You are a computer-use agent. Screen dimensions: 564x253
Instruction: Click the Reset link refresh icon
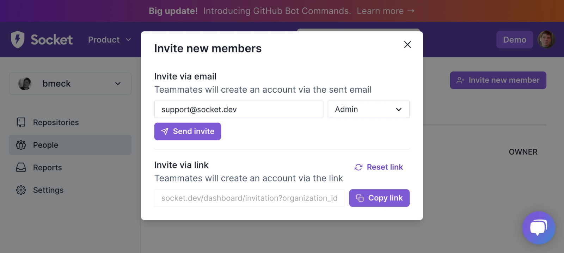pyautogui.click(x=358, y=167)
